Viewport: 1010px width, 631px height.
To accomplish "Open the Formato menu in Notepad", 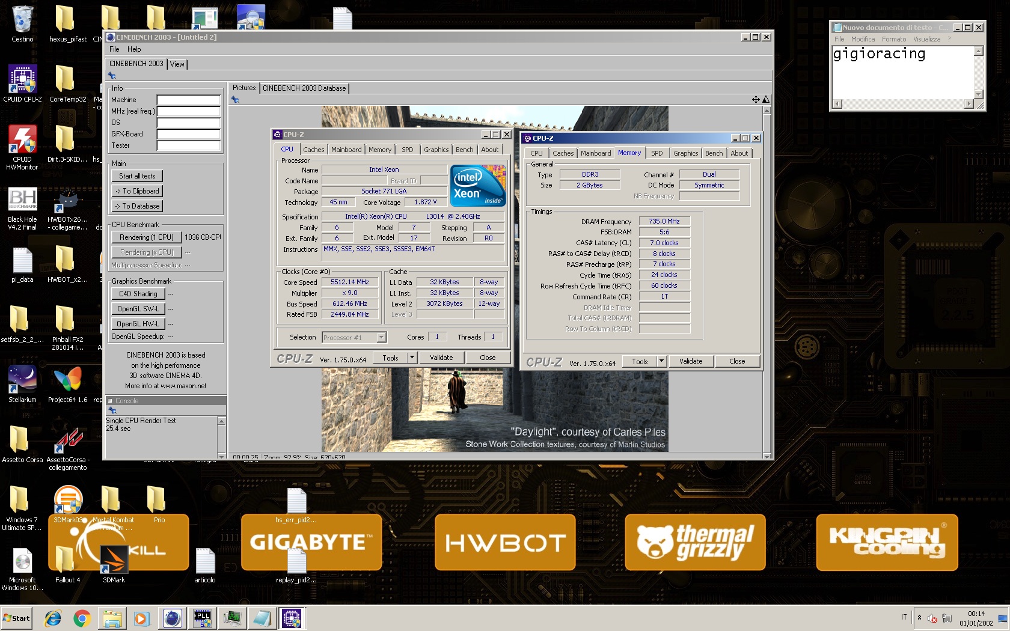I will 894,39.
